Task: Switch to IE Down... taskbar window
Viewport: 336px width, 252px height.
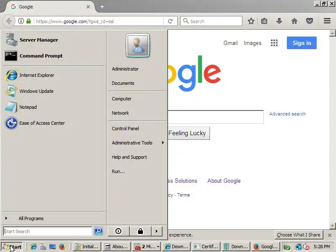Action: [176, 247]
